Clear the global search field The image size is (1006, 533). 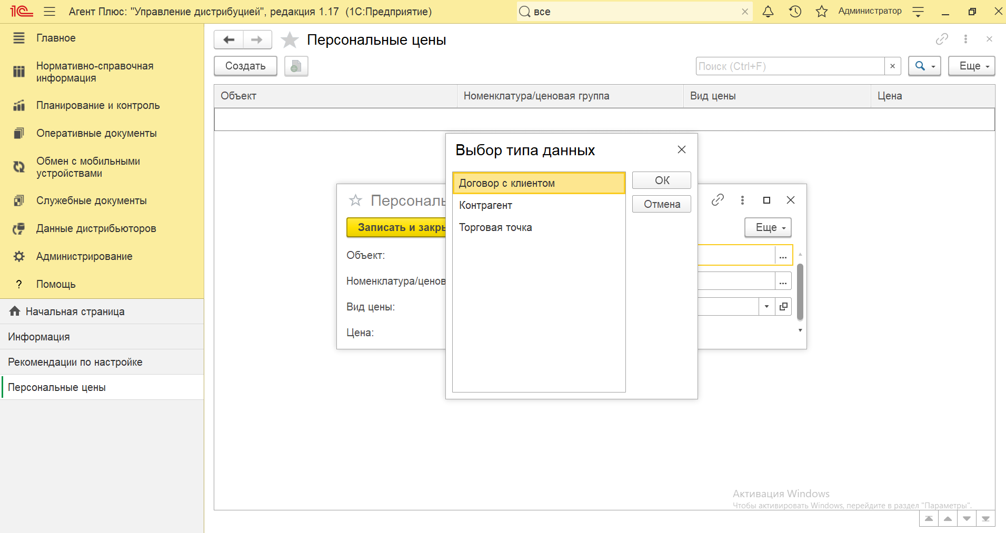tap(745, 12)
